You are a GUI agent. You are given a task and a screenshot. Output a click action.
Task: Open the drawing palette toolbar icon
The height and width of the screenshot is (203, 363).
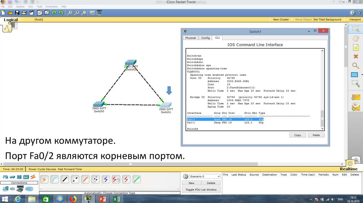pos(92,13)
